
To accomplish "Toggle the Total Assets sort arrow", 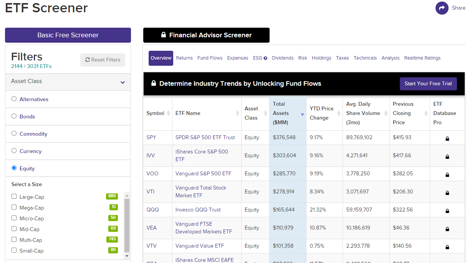I will pyautogui.click(x=302, y=115).
